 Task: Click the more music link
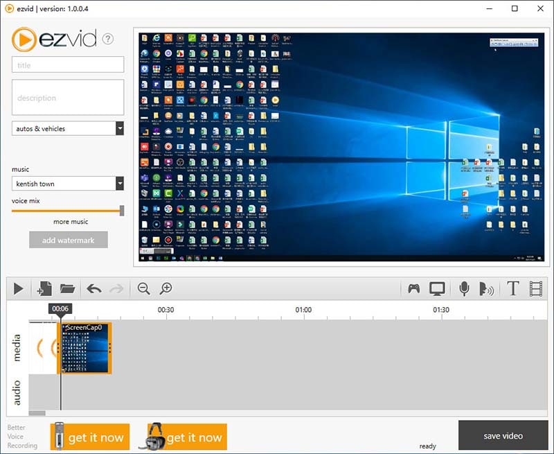pos(71,222)
